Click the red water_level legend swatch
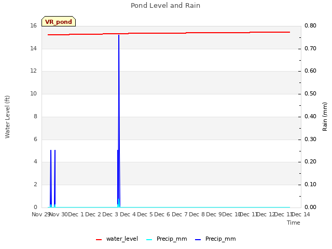 point(99,240)
